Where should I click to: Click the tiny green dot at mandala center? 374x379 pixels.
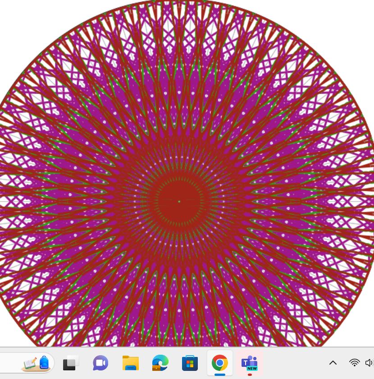(179, 201)
